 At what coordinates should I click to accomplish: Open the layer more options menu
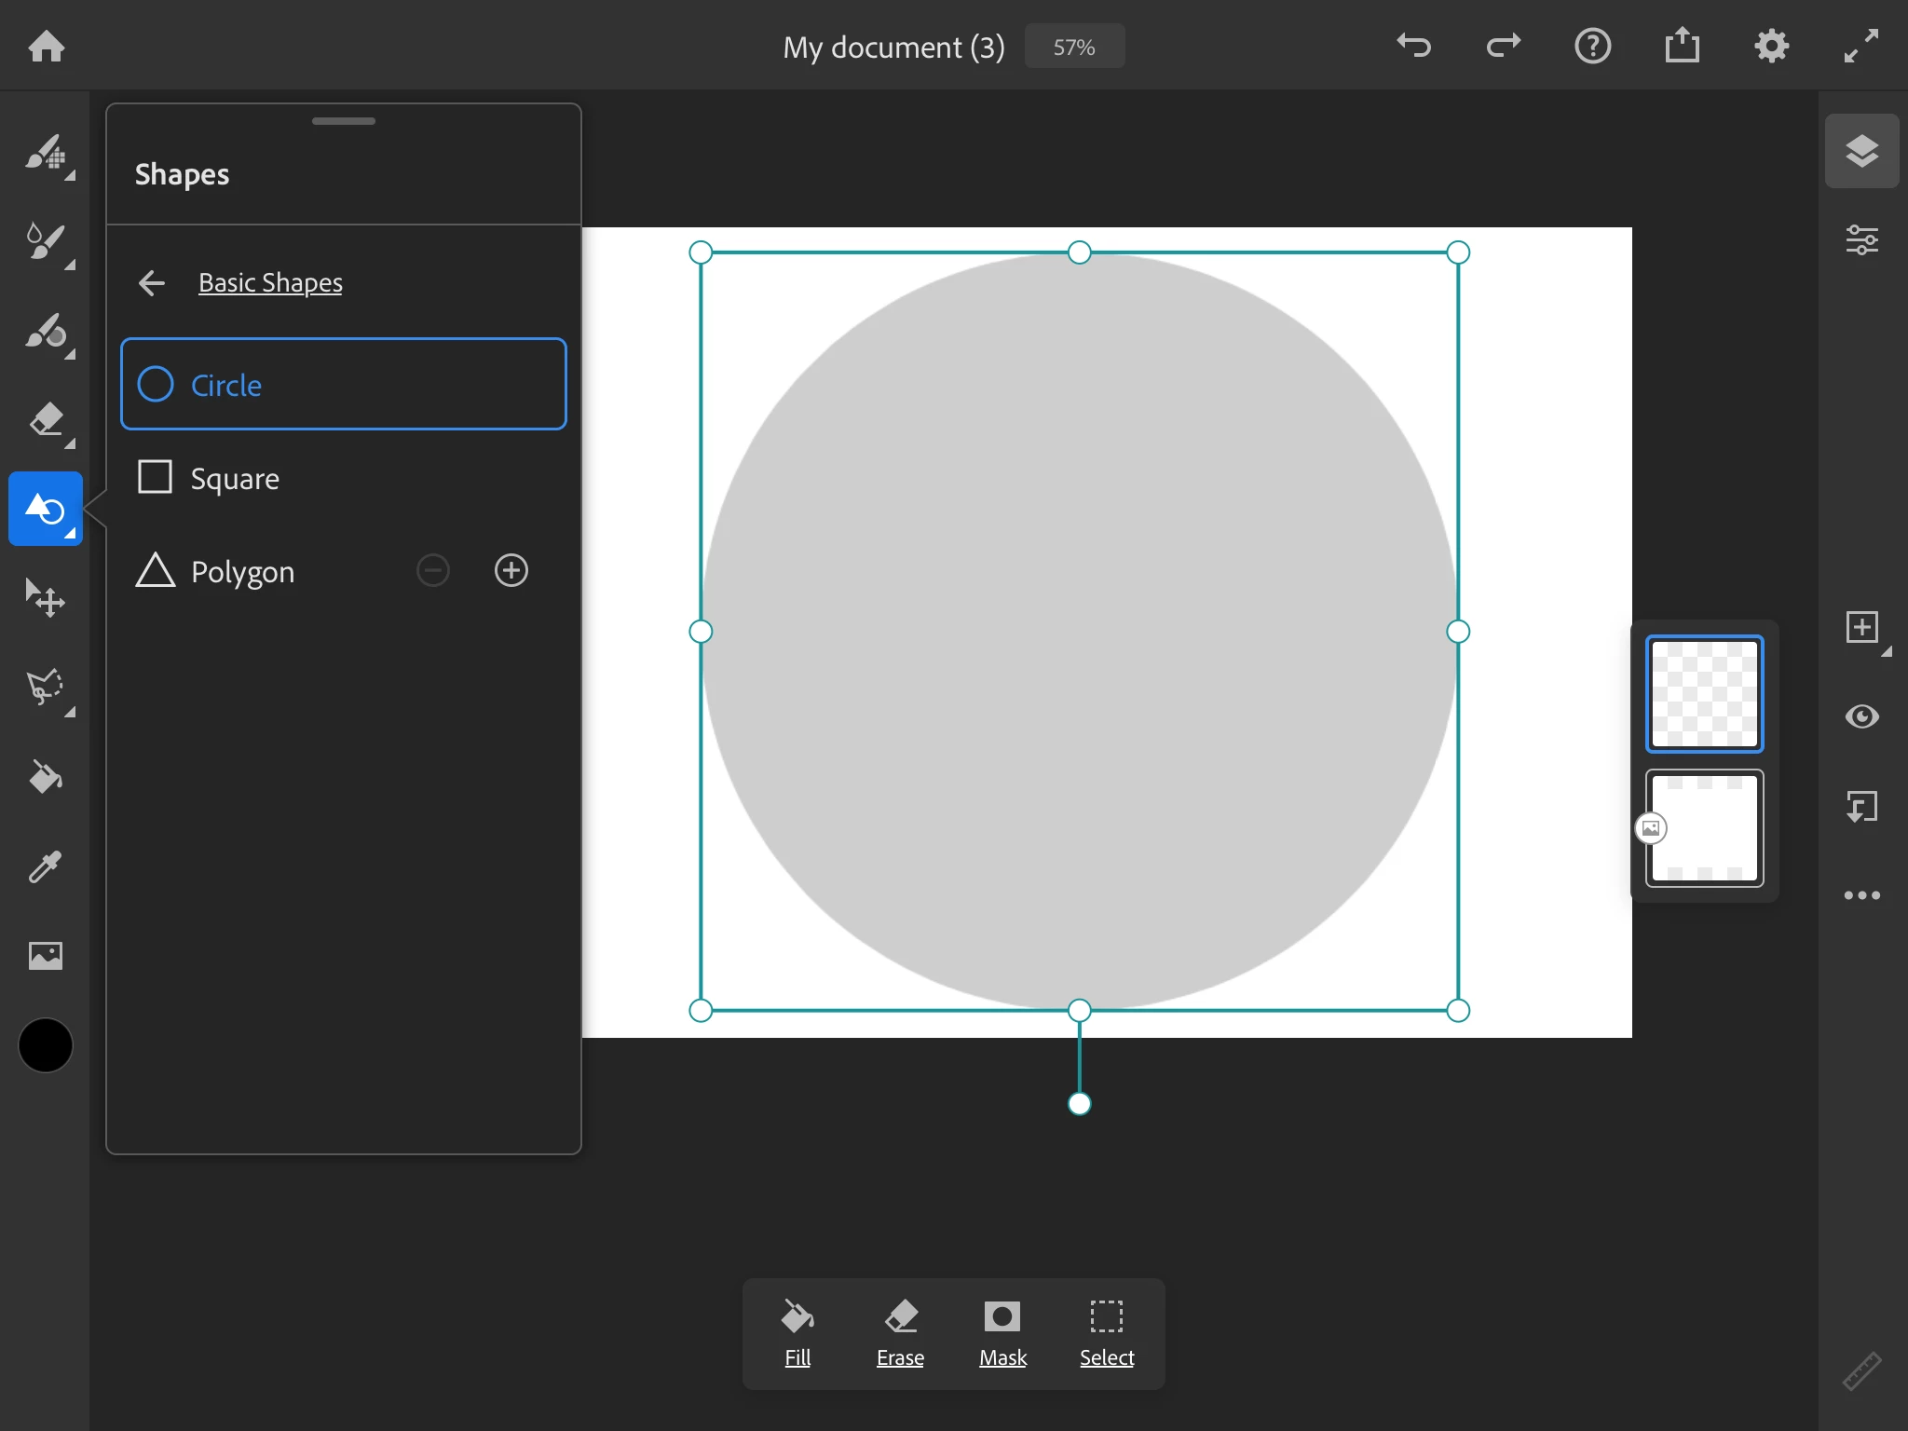(1861, 895)
